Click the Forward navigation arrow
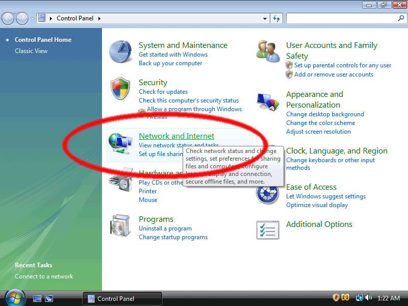This screenshot has height=306, width=408. 22,18
